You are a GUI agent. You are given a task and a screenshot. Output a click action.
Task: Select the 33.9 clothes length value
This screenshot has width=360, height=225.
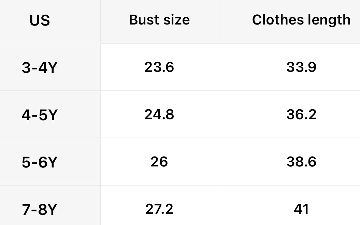pyautogui.click(x=301, y=67)
